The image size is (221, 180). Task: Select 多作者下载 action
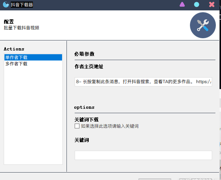click(x=33, y=64)
